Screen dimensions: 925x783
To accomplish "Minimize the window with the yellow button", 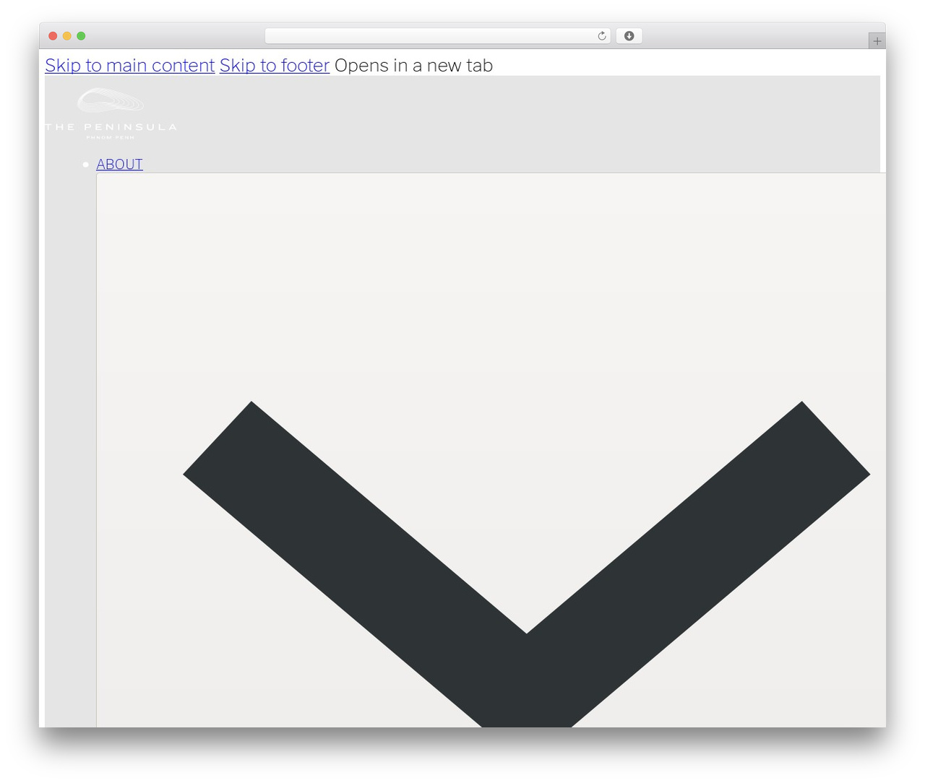I will [67, 36].
